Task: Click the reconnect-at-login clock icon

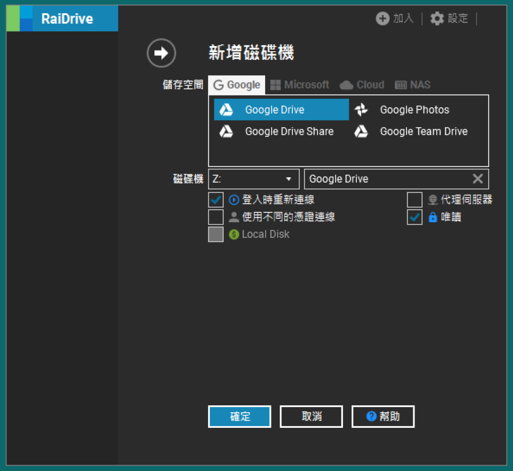Action: 234,200
